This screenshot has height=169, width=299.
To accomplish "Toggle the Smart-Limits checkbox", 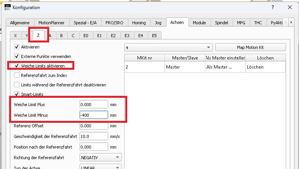I will 17,94.
